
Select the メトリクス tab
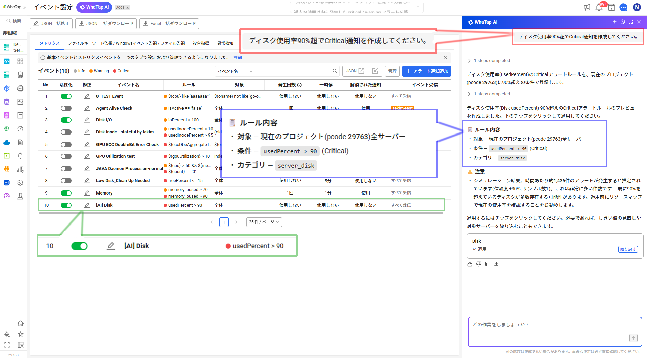pyautogui.click(x=50, y=43)
